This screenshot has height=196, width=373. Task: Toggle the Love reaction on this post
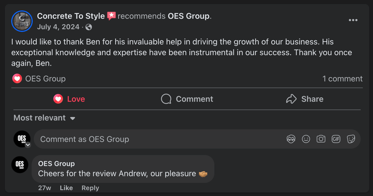tap(69, 99)
